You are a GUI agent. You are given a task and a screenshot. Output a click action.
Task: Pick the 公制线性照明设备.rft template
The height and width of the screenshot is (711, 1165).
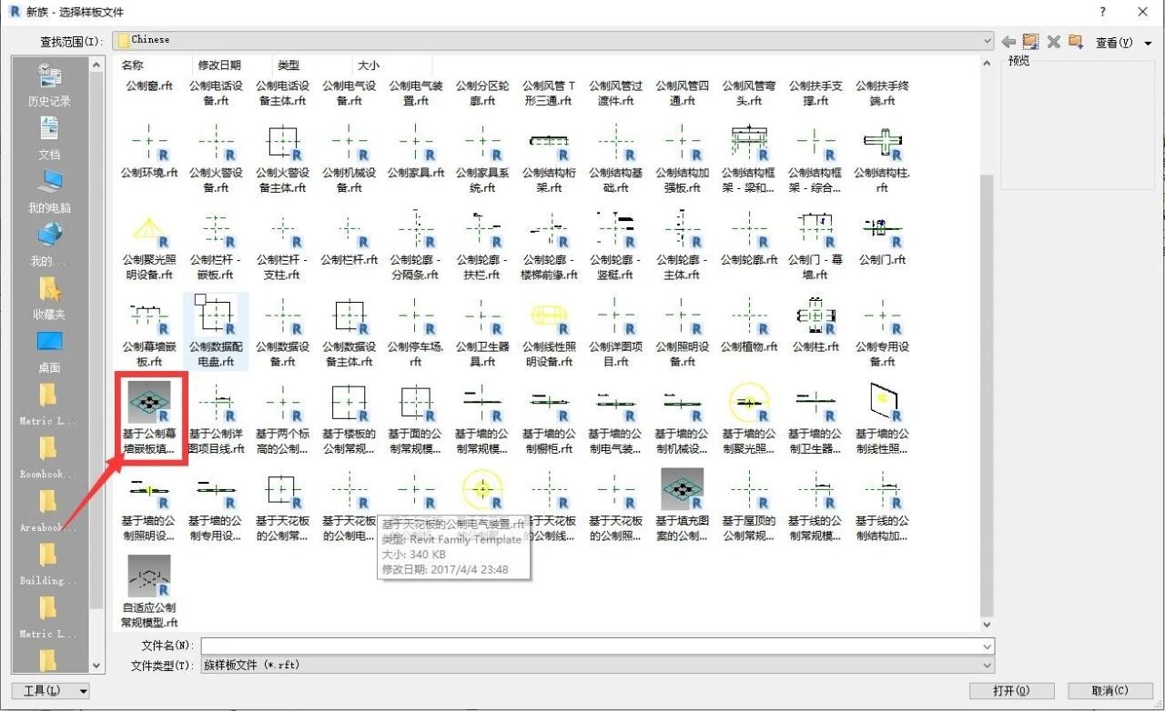(x=549, y=334)
